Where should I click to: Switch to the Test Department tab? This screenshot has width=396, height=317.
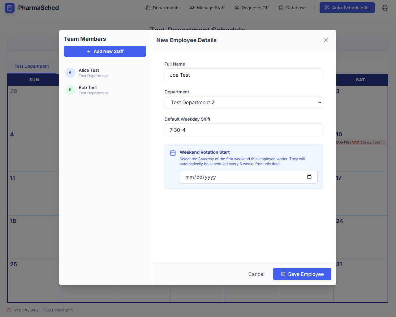pyautogui.click(x=32, y=66)
